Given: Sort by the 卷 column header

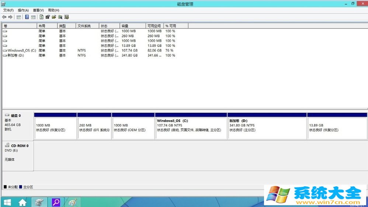Looking at the screenshot, I should coord(20,26).
